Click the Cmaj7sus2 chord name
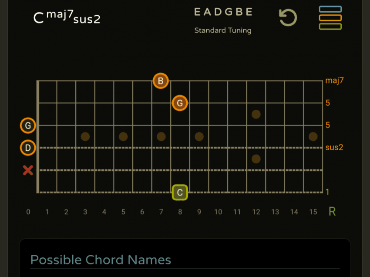Viewport: 370px width, 277px height. coord(67,18)
